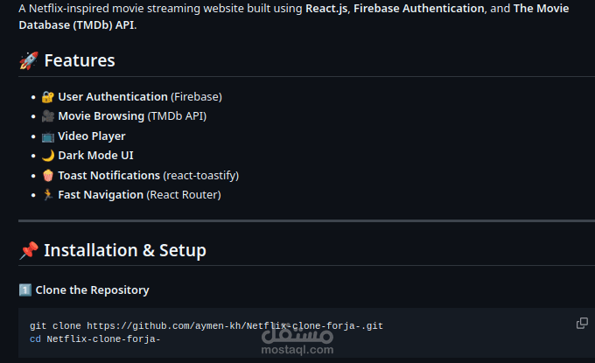The height and width of the screenshot is (363, 595).
Task: Click the popcorn emoji by Toast Notifications
Action: (48, 176)
